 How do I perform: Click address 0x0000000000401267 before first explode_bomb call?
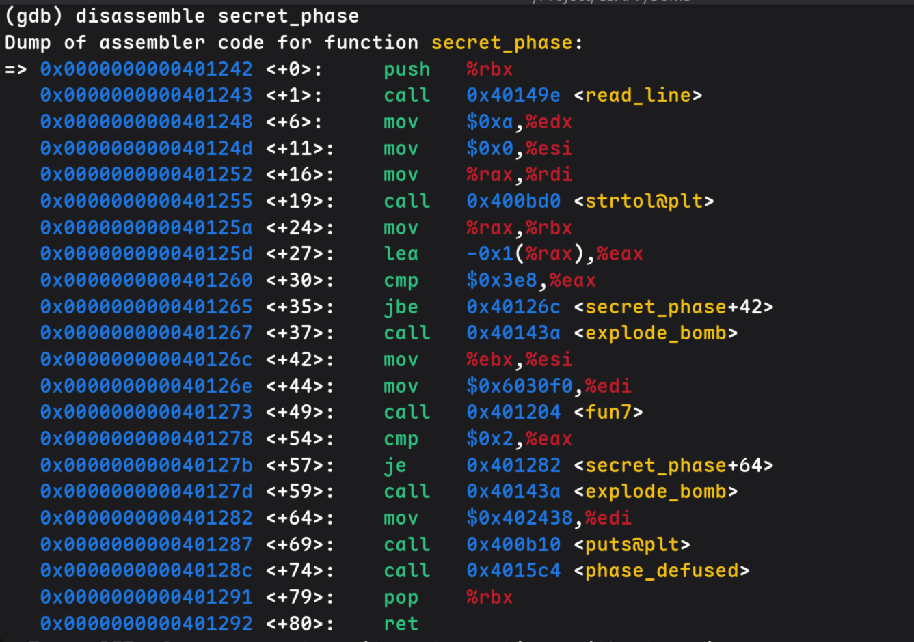click(146, 333)
